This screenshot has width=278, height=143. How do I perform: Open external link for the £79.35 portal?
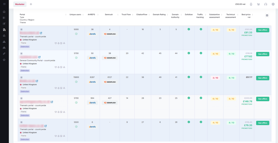(x=45, y=126)
